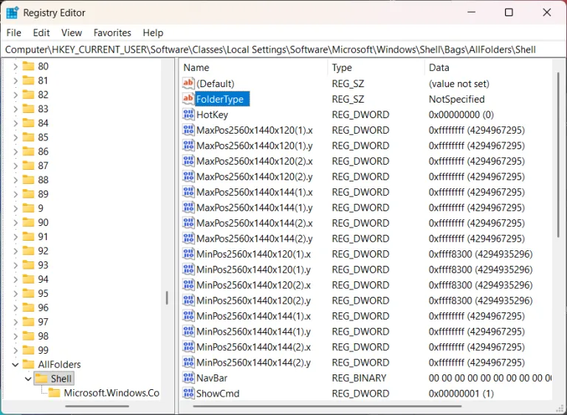Click the folder icon for key 99
The height and width of the screenshot is (415, 567).
(x=29, y=350)
